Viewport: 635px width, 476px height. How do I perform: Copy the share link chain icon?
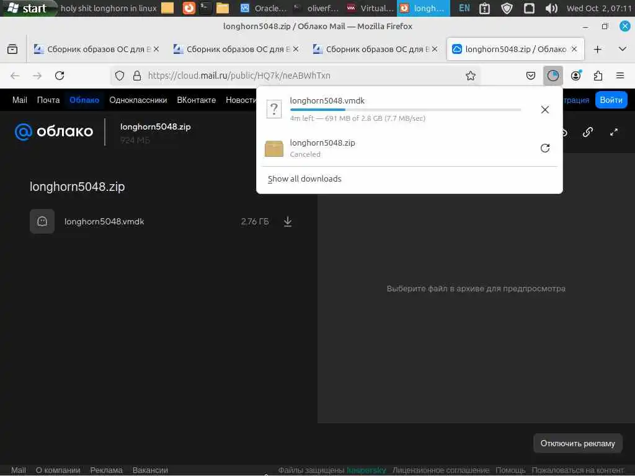(588, 132)
